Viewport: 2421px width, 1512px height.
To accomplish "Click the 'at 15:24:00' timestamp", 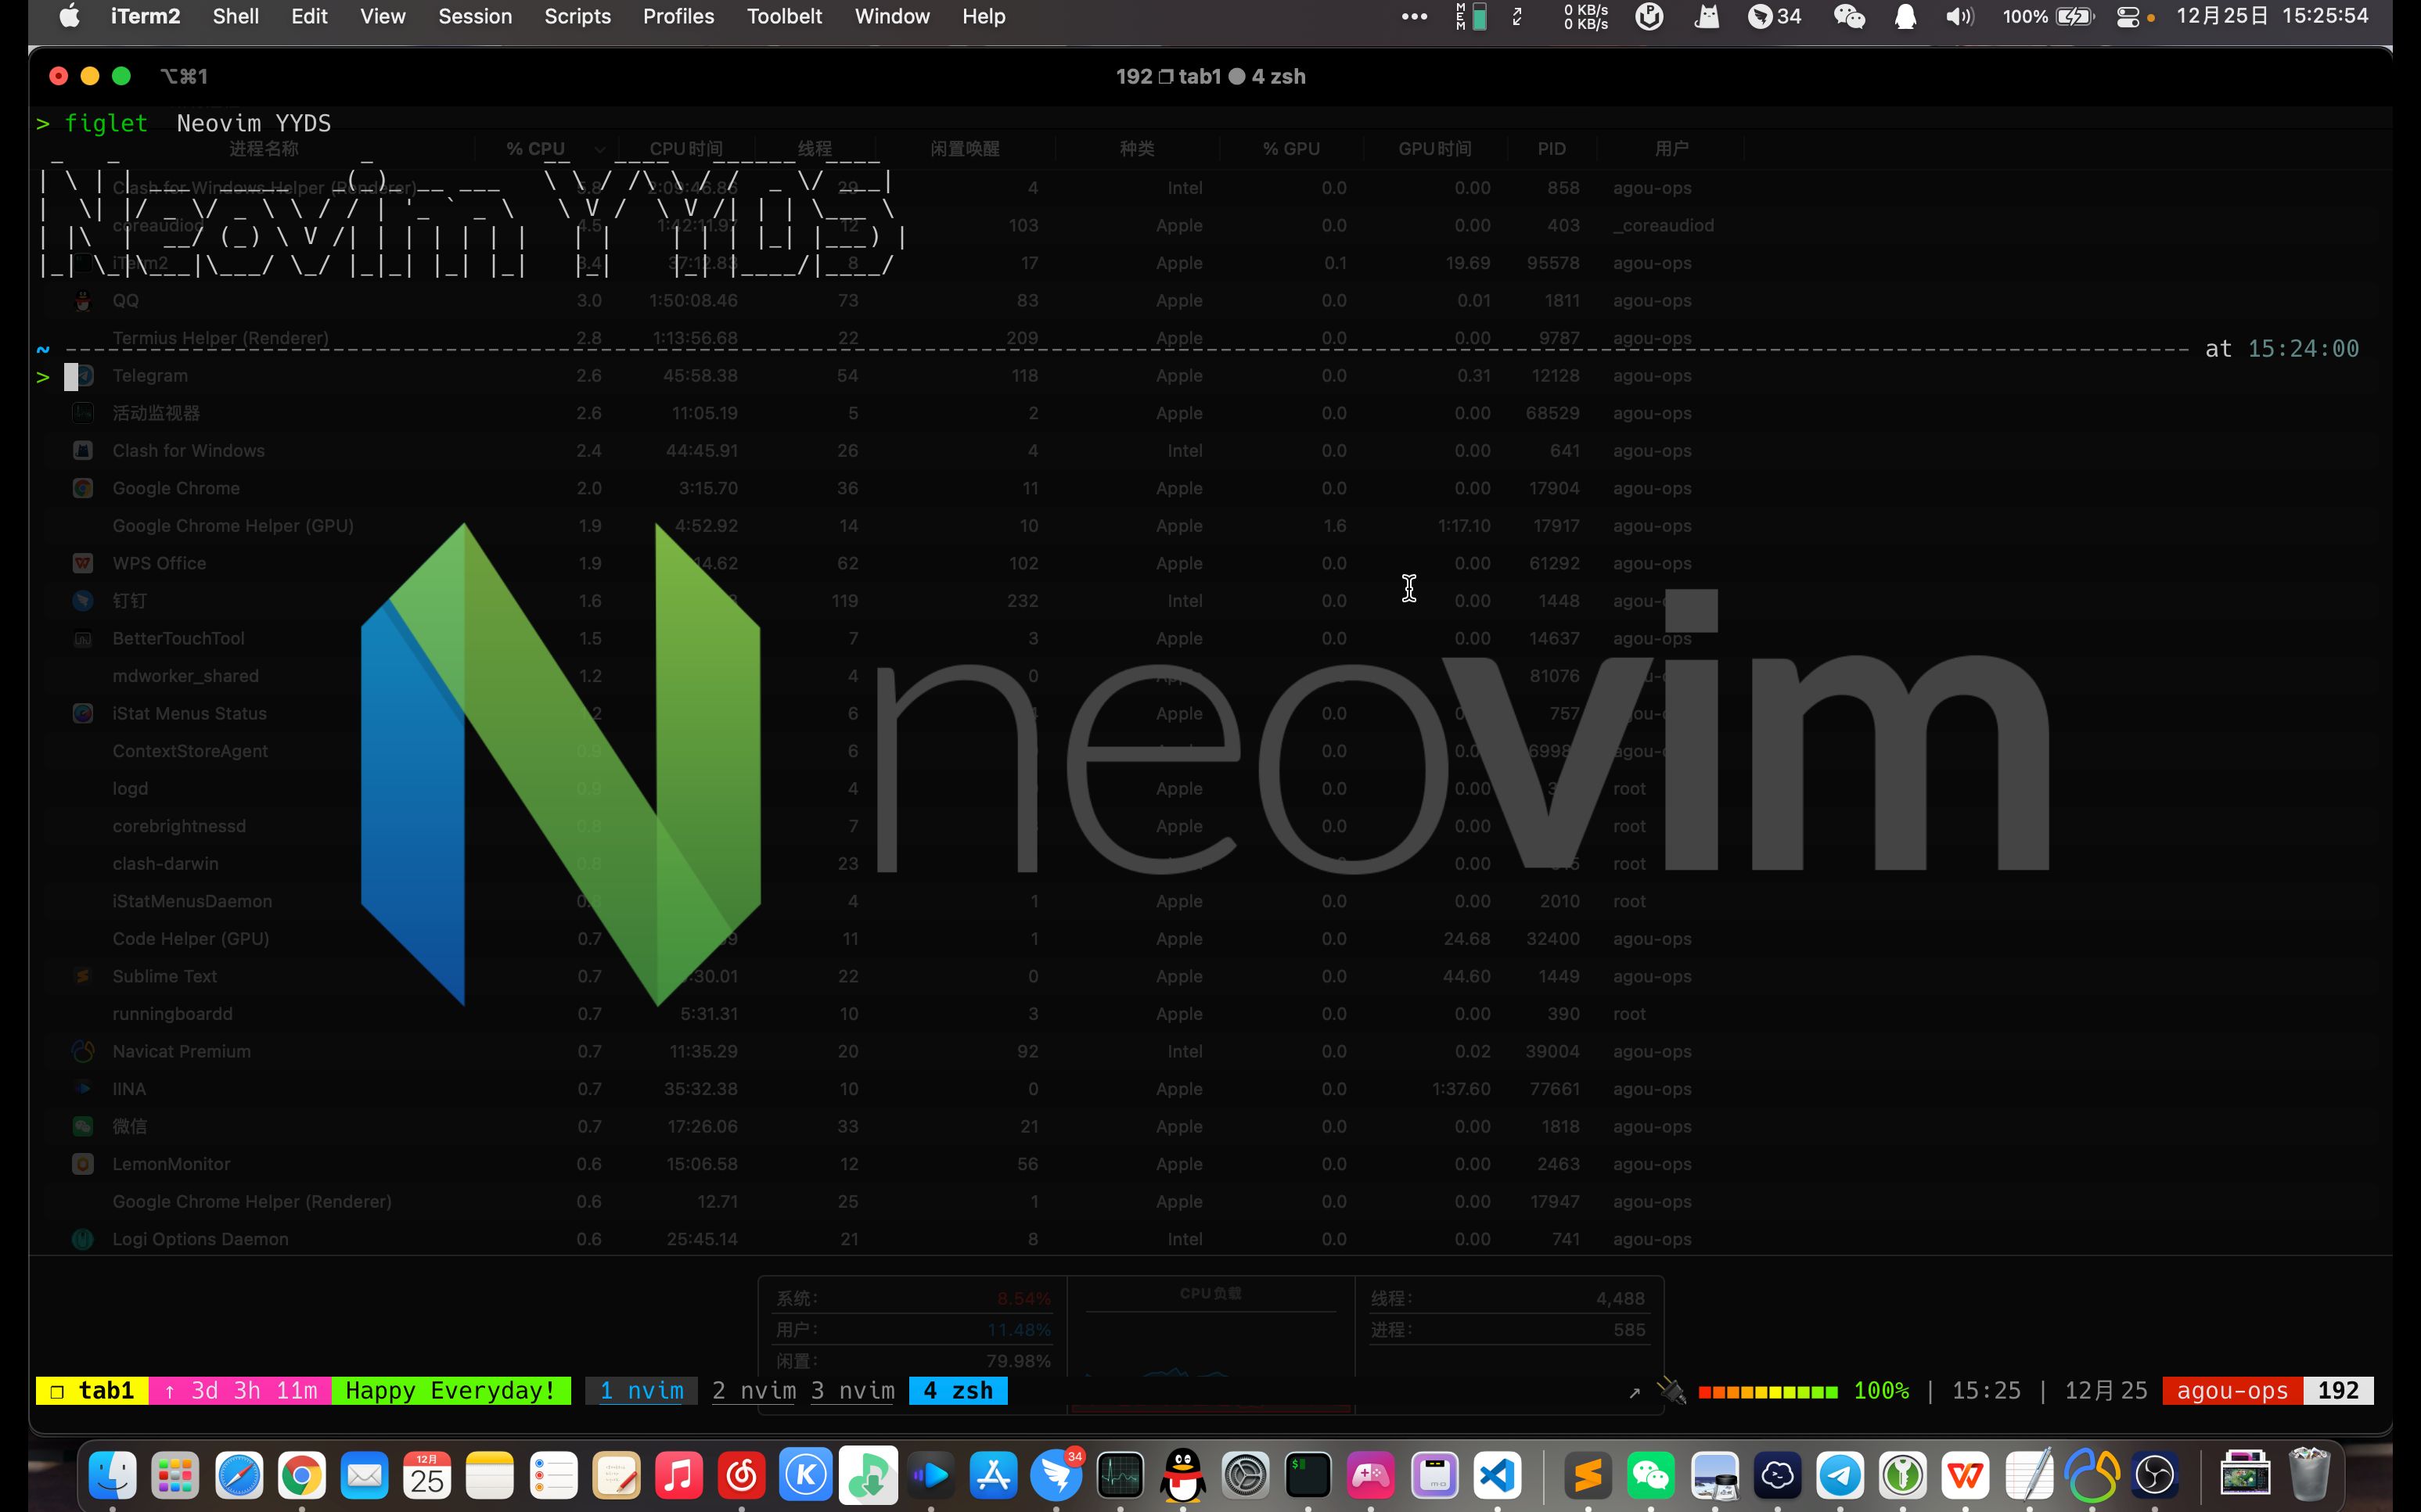I will click(2282, 348).
